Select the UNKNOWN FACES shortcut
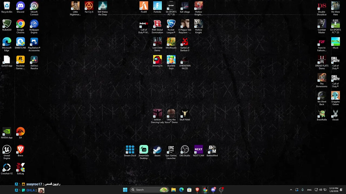 185,63
